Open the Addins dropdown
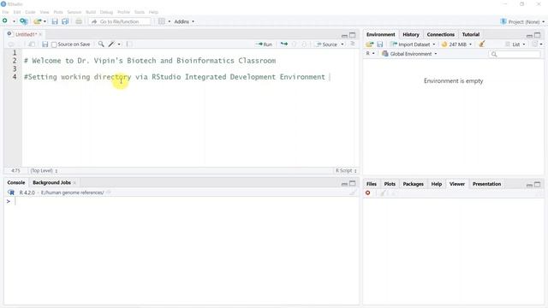The width and height of the screenshot is (548, 308). [184, 21]
